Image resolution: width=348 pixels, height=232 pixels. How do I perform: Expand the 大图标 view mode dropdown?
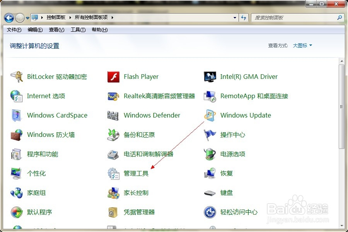302,46
